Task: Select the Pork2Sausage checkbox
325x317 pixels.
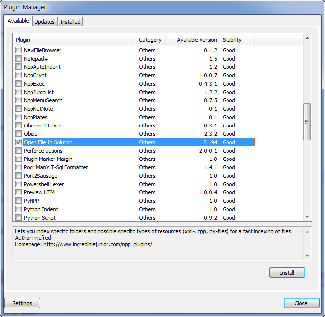Action: [x=18, y=176]
